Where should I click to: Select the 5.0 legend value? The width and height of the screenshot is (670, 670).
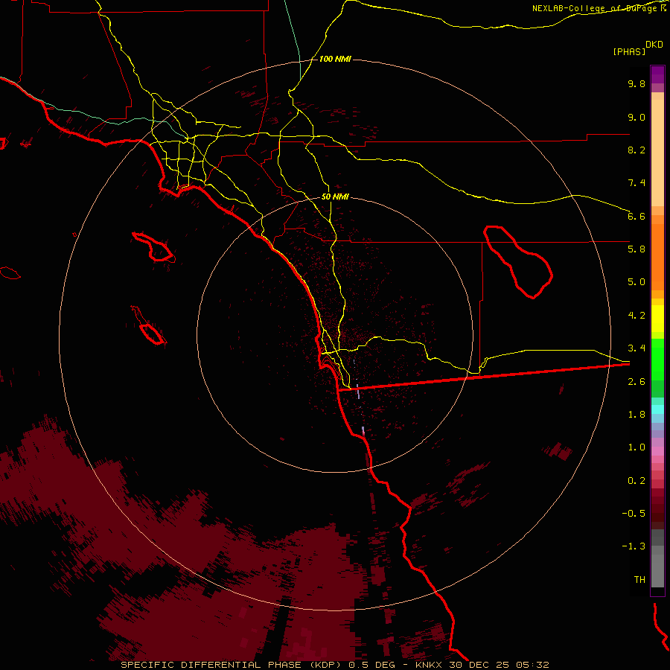(636, 282)
